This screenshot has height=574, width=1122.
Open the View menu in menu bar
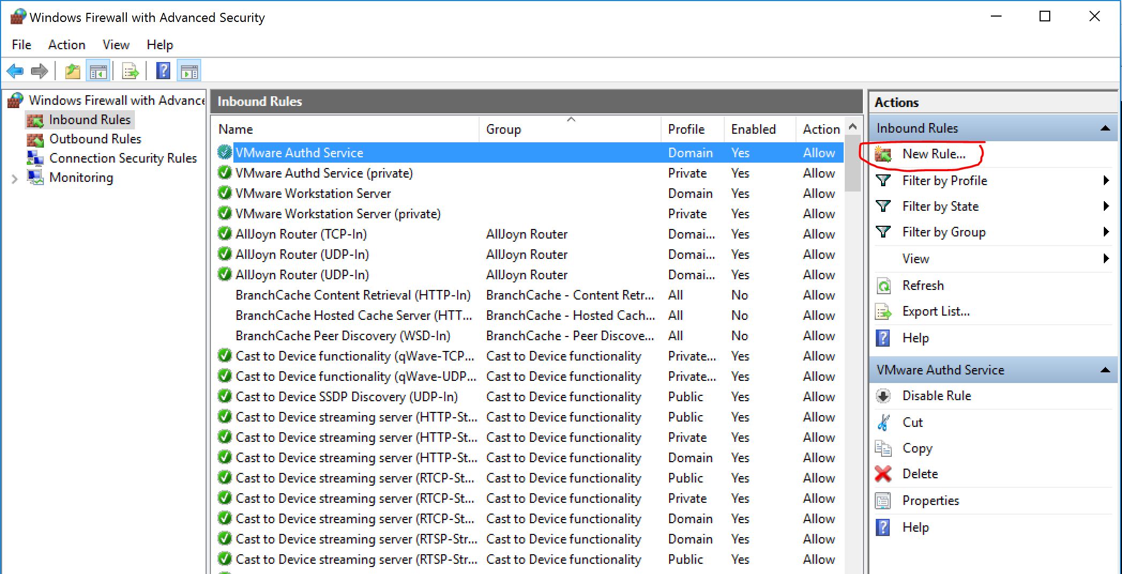click(116, 45)
